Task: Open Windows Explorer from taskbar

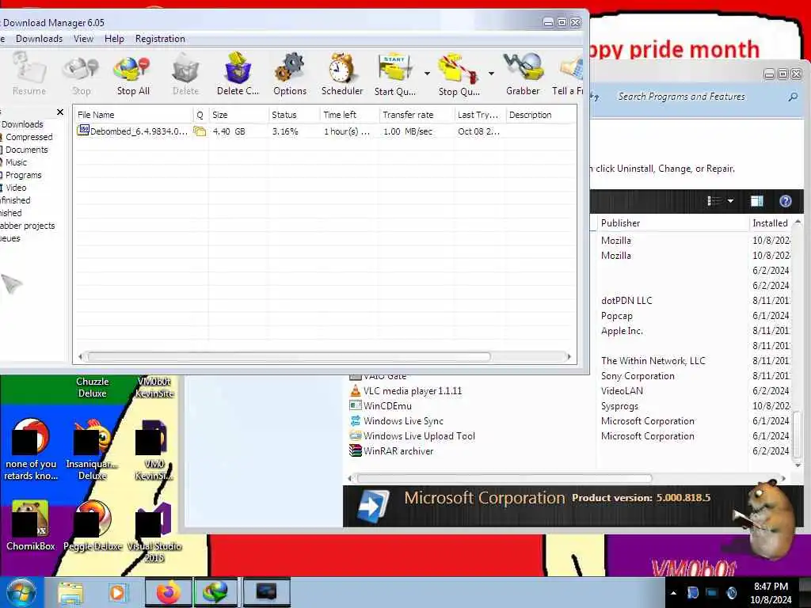Action: [x=70, y=592]
